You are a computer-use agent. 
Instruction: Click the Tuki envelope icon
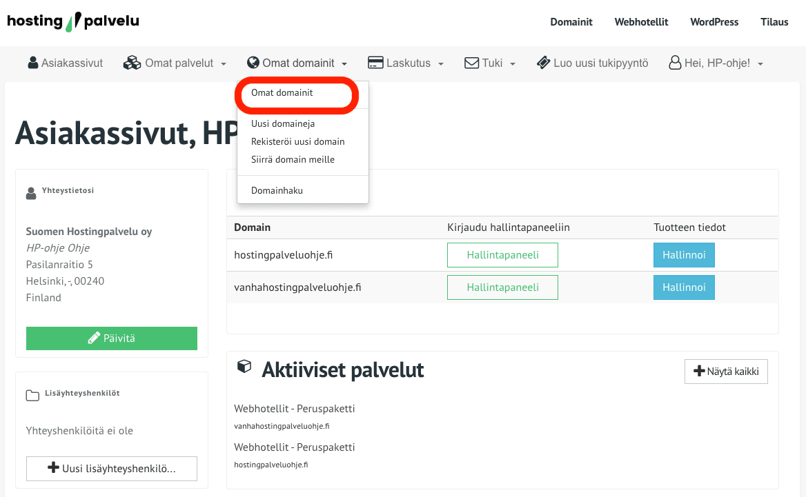(471, 62)
